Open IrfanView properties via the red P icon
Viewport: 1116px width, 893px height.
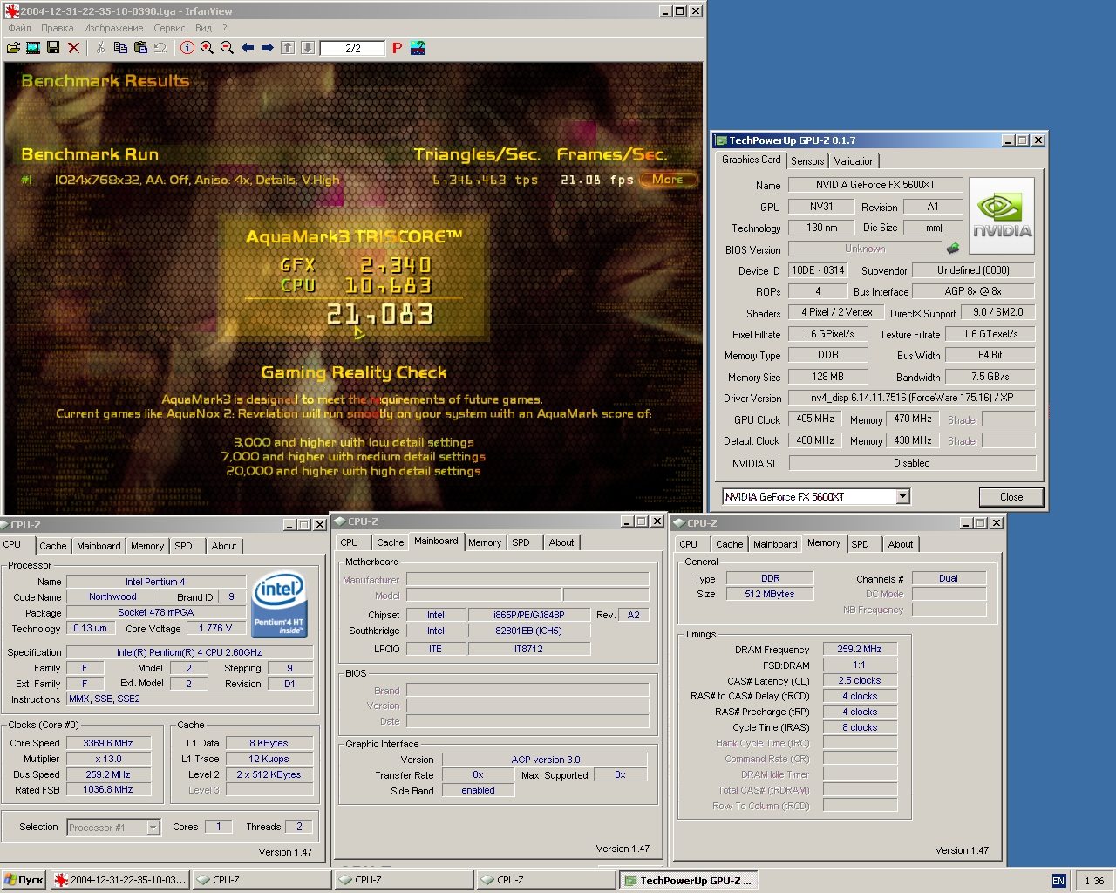[x=397, y=48]
